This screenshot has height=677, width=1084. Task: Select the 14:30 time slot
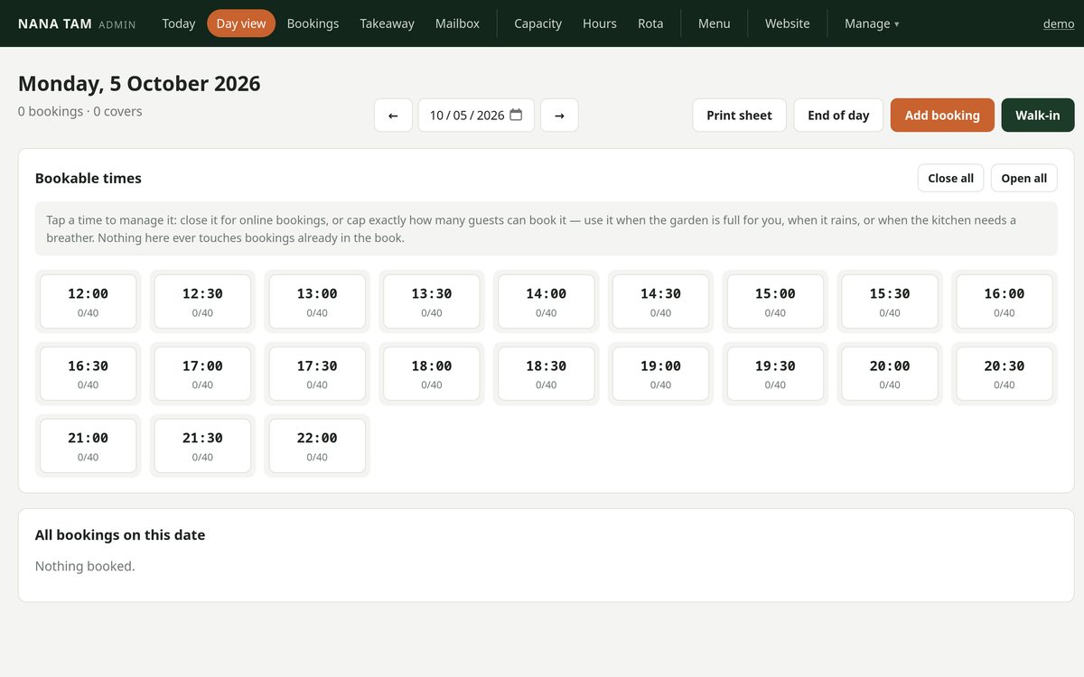point(660,301)
